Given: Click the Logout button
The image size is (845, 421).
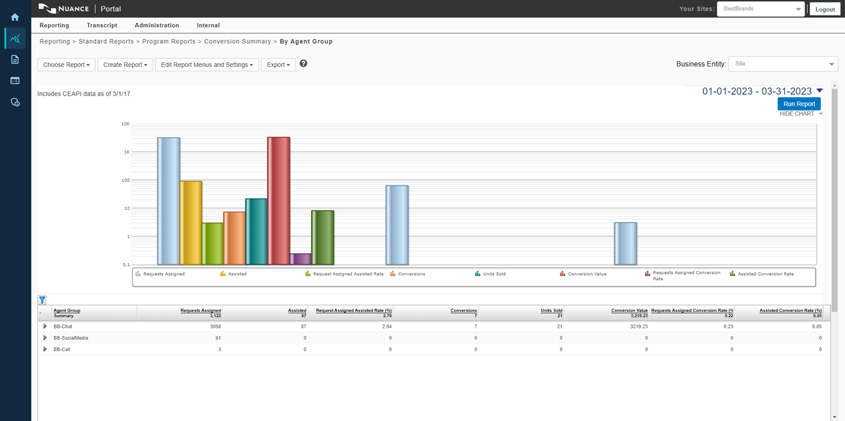Looking at the screenshot, I should [824, 9].
